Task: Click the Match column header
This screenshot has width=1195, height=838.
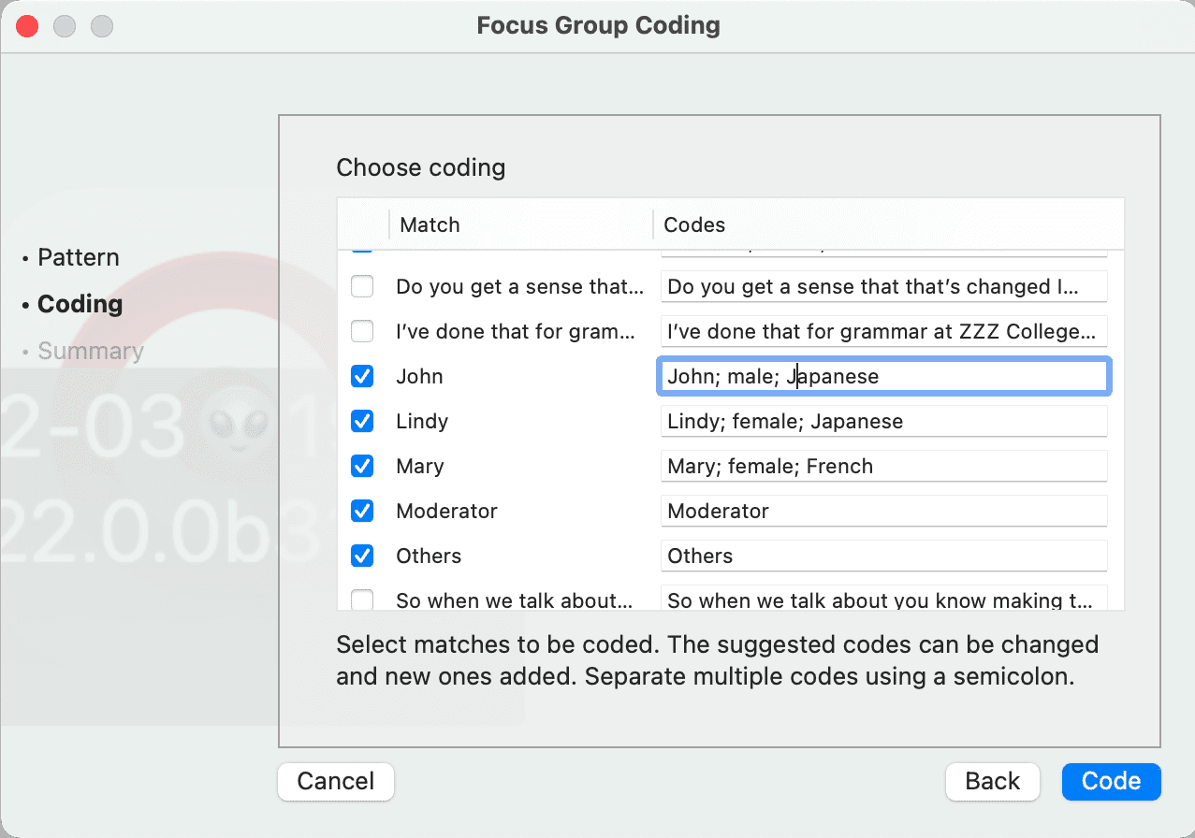Action: tap(520, 224)
